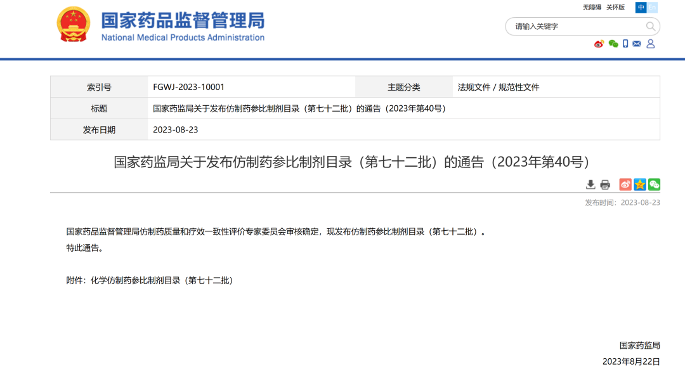
Task: Click the large notice headline
Action: tap(351, 162)
